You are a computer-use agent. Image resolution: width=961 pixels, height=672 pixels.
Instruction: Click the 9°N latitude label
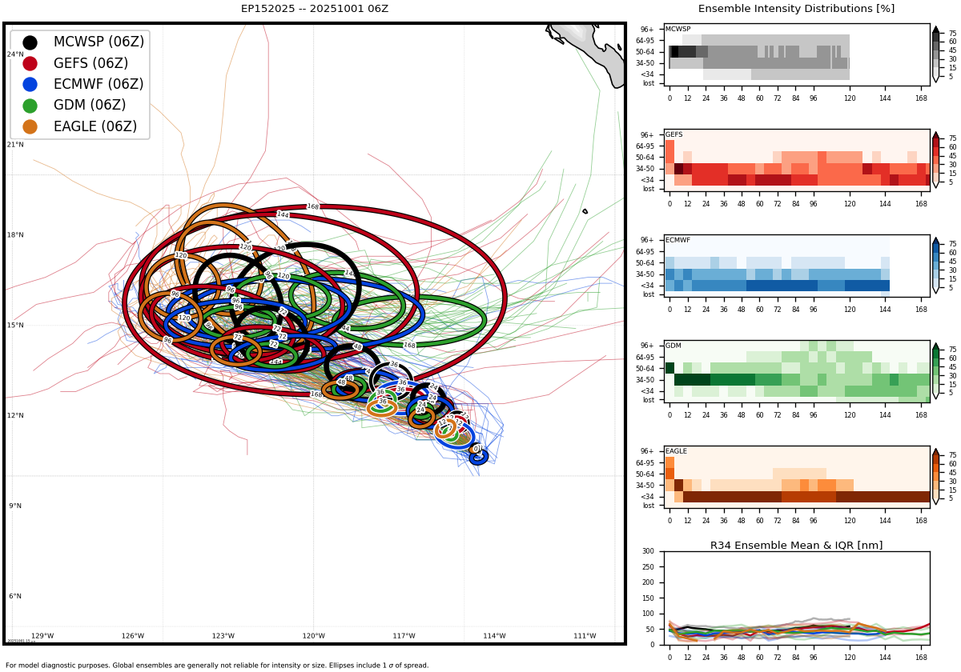pyautogui.click(x=14, y=506)
